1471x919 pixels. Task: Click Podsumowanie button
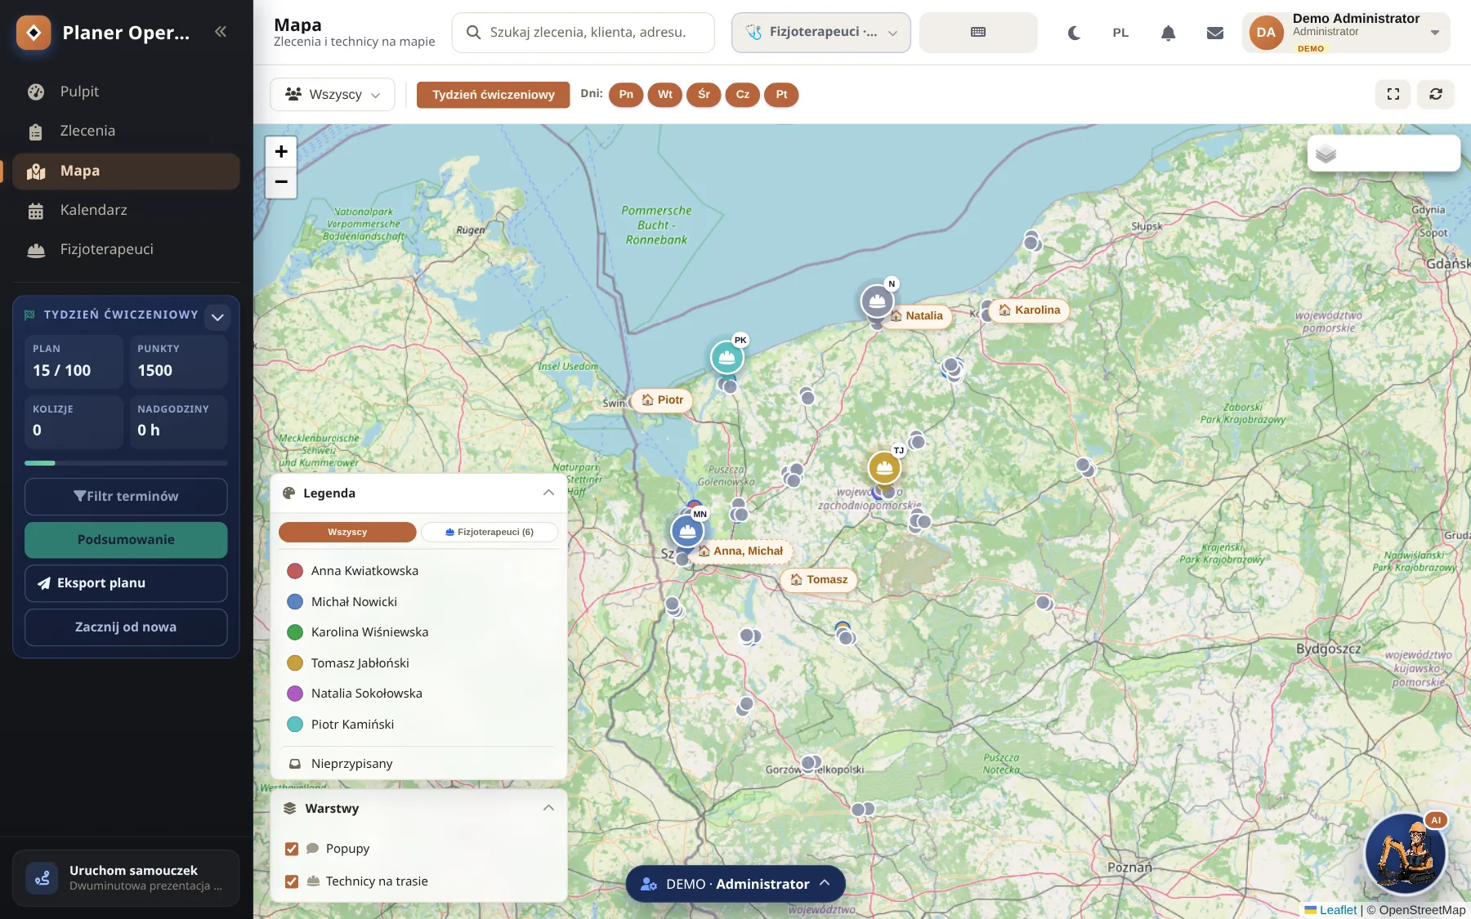click(x=126, y=540)
